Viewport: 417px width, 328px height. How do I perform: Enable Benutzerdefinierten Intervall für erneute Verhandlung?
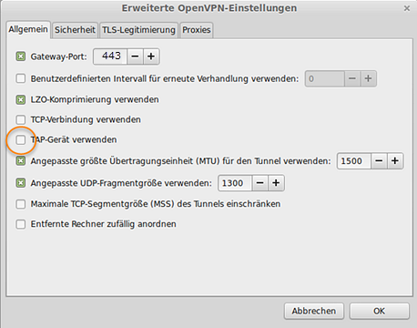pos(21,78)
